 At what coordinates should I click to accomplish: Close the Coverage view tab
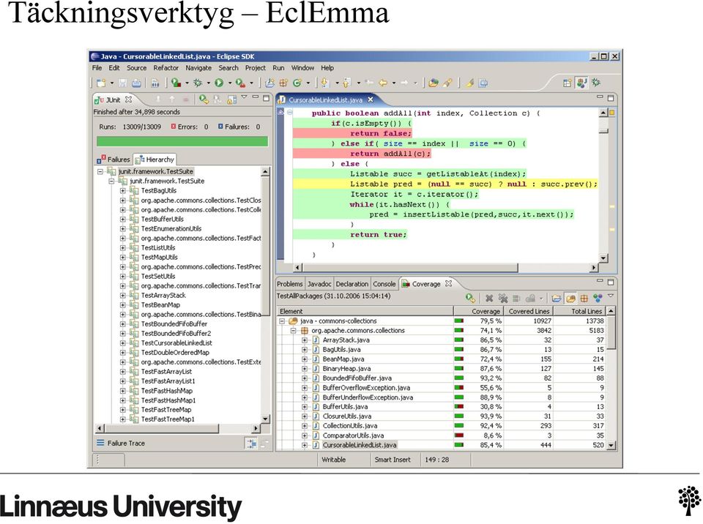pyautogui.click(x=448, y=283)
